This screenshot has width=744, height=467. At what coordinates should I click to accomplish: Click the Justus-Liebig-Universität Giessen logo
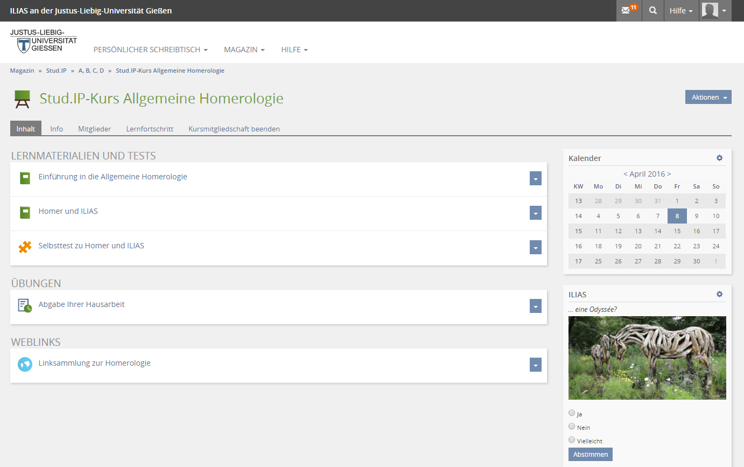pos(44,41)
